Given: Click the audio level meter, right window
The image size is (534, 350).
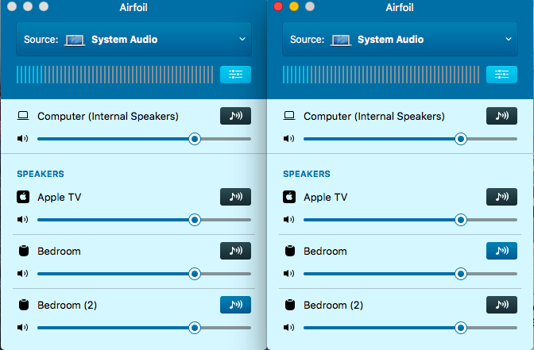Looking at the screenshot, I should pos(381,75).
